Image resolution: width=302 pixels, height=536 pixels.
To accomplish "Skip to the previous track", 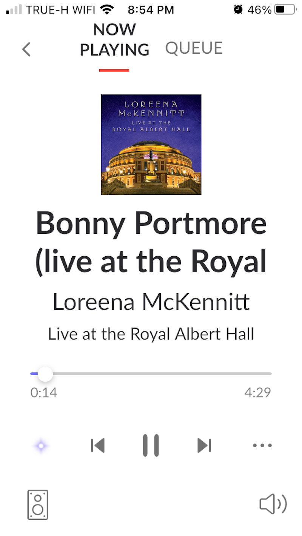I will (98, 445).
